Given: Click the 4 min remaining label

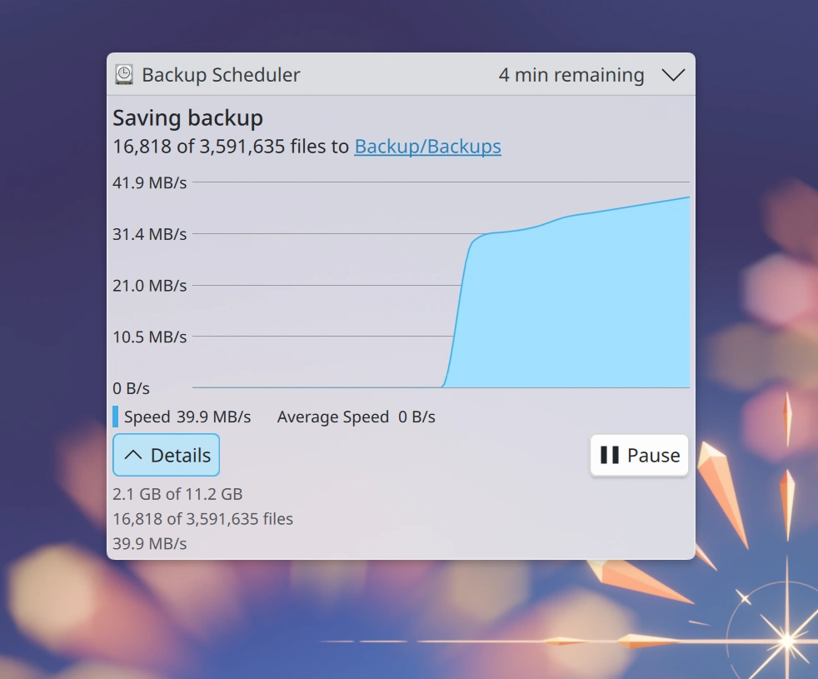Looking at the screenshot, I should (571, 75).
